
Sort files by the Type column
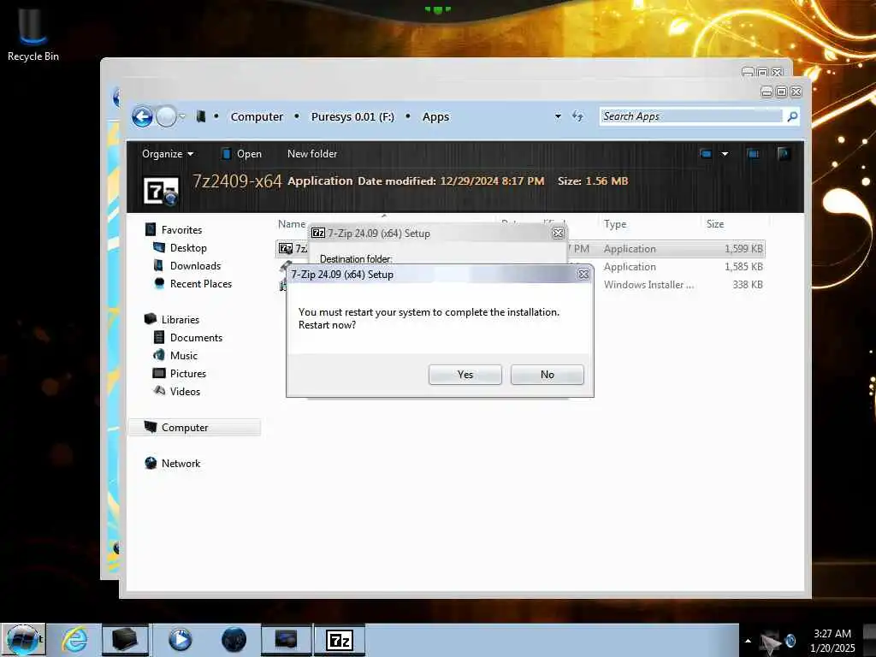[x=614, y=224]
